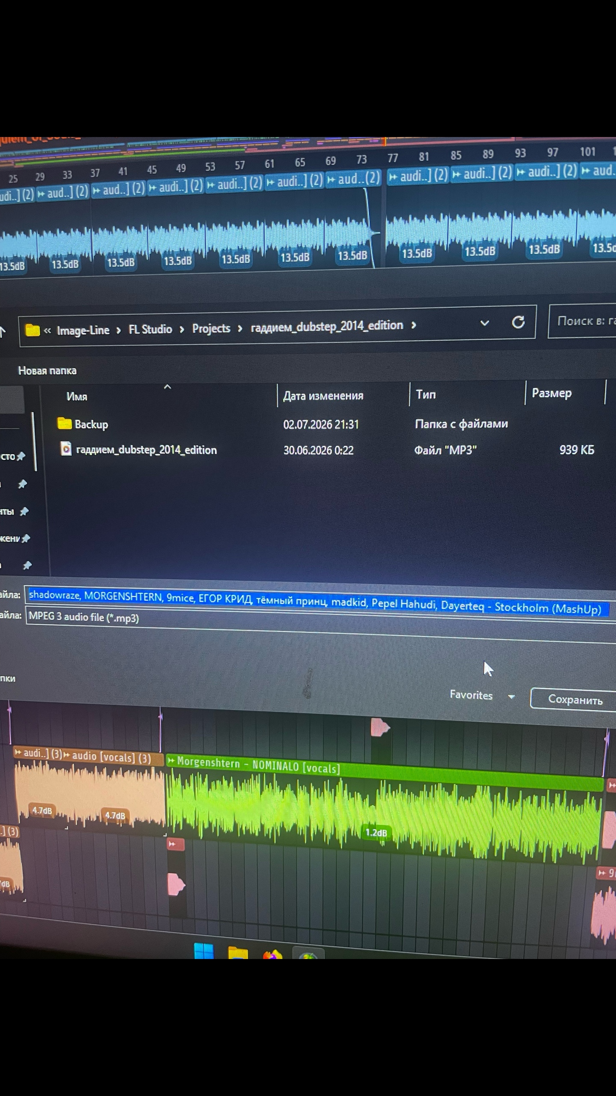This screenshot has height=1096, width=616.
Task: Go to Projects in the address path
Action: (211, 328)
